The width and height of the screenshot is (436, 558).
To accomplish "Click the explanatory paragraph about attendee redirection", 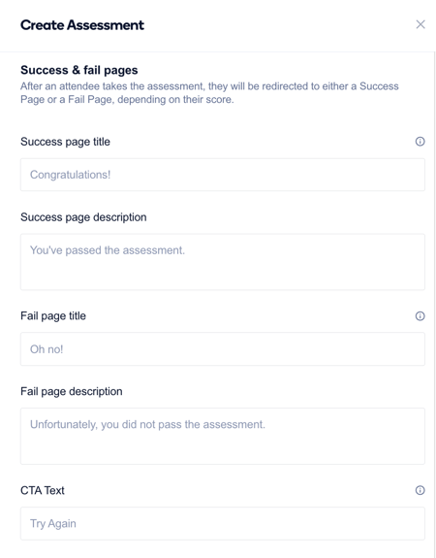I will (209, 93).
